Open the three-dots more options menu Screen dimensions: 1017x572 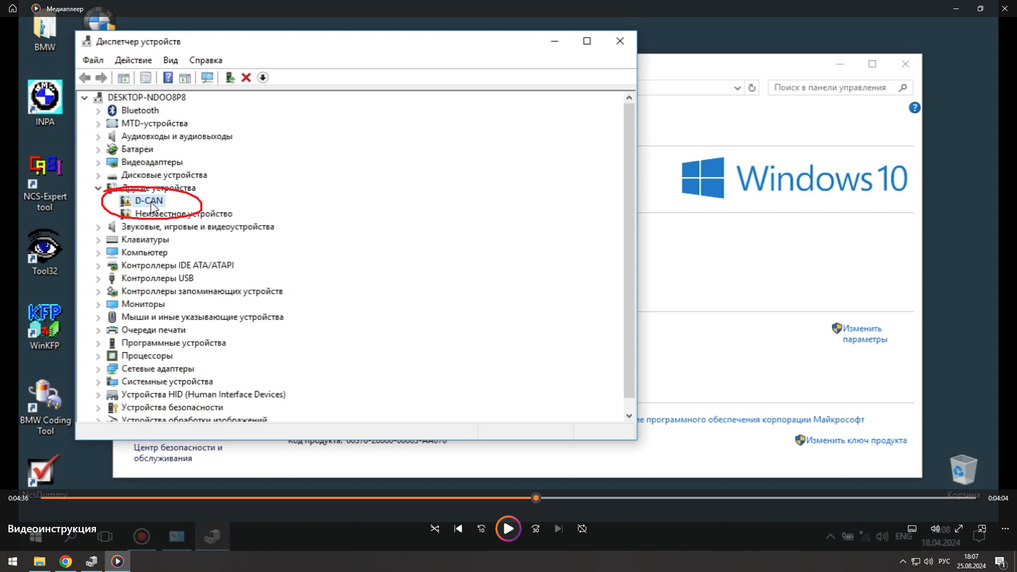[1005, 529]
